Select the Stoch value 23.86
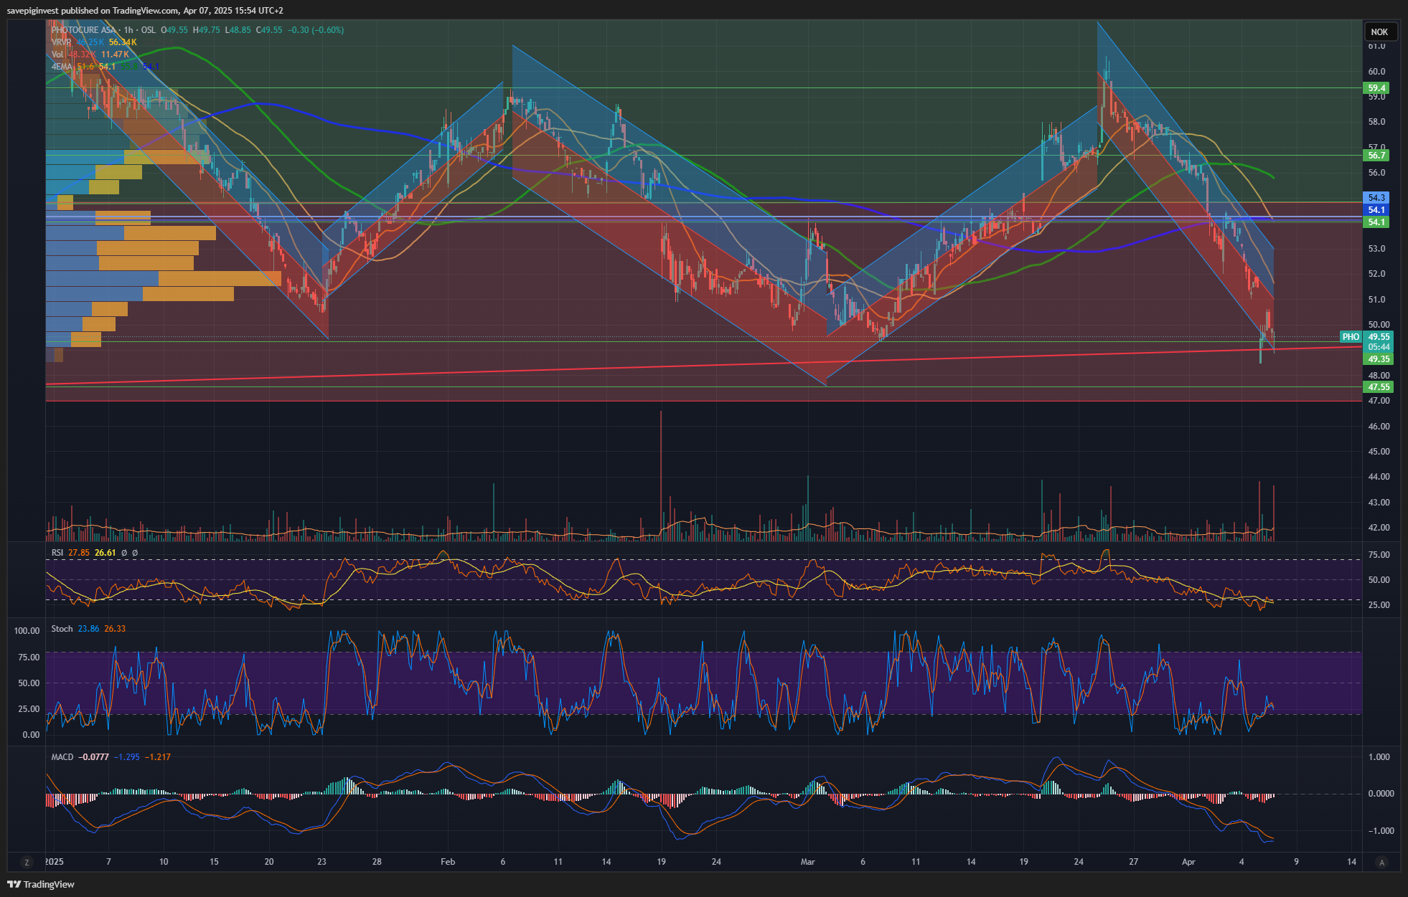 point(88,629)
